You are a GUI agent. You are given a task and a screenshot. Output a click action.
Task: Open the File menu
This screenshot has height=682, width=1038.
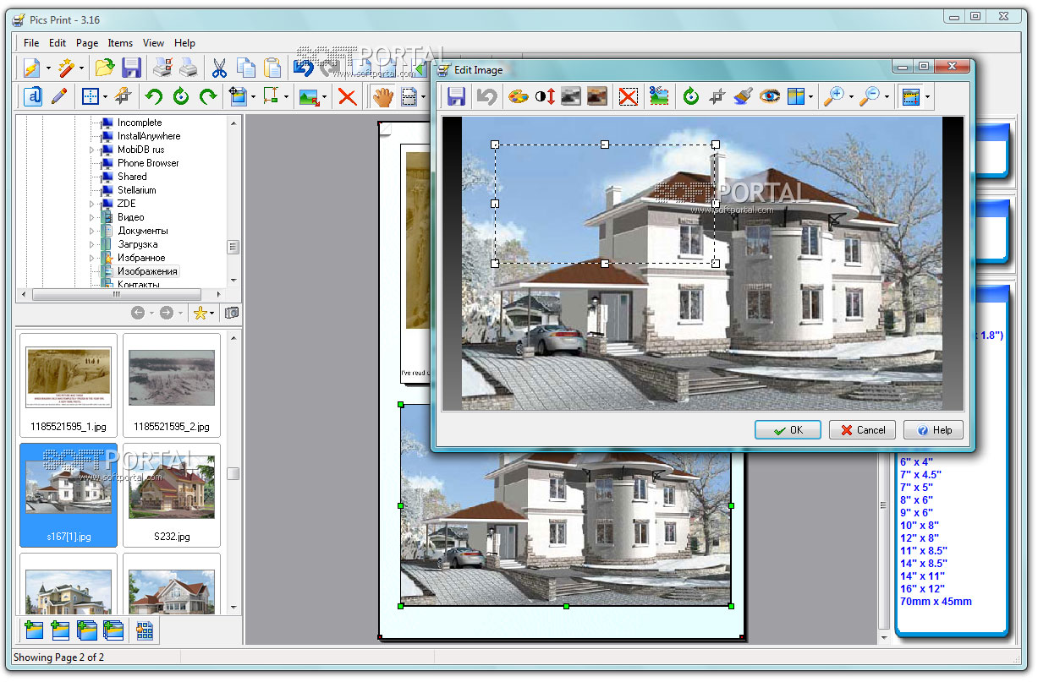[31, 43]
